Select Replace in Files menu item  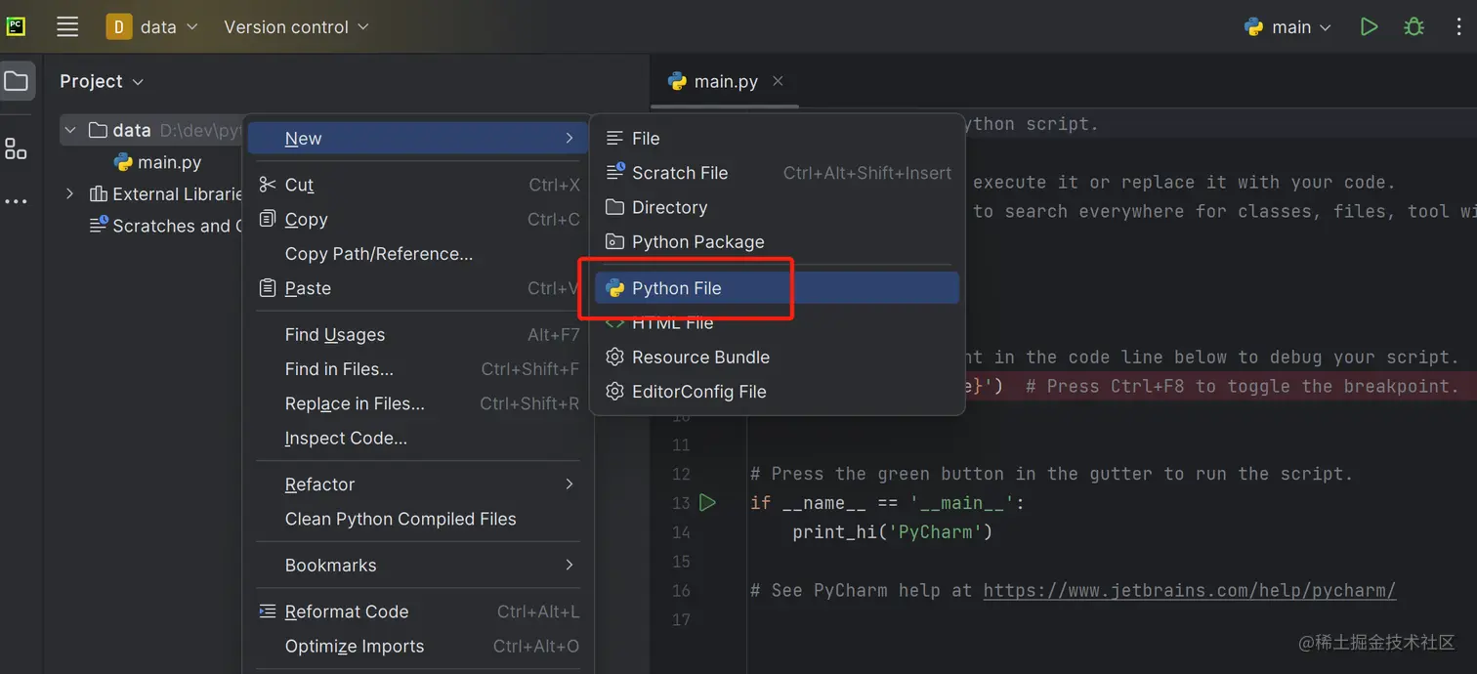417,403
